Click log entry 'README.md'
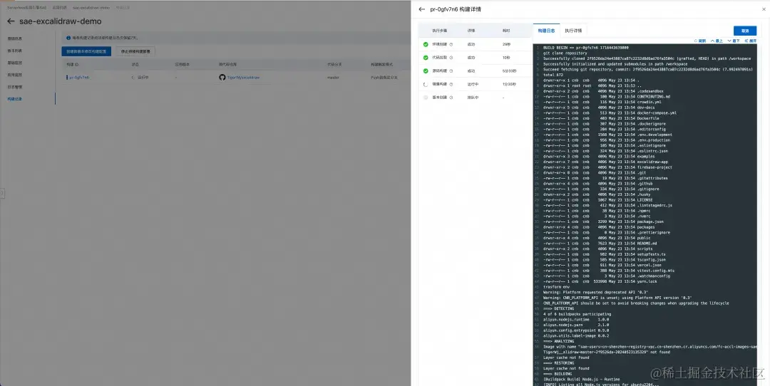Viewport: 770px width, 386px height. [647, 244]
